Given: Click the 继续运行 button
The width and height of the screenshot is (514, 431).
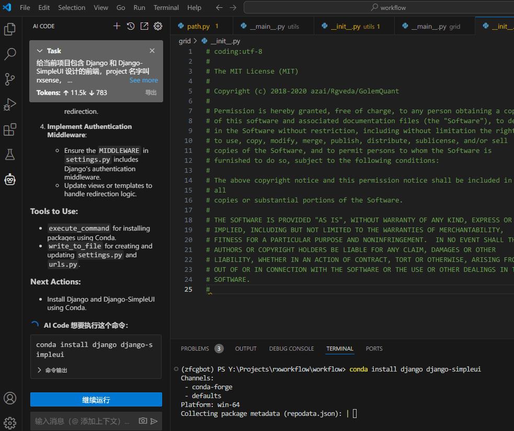Looking at the screenshot, I should coord(96,400).
